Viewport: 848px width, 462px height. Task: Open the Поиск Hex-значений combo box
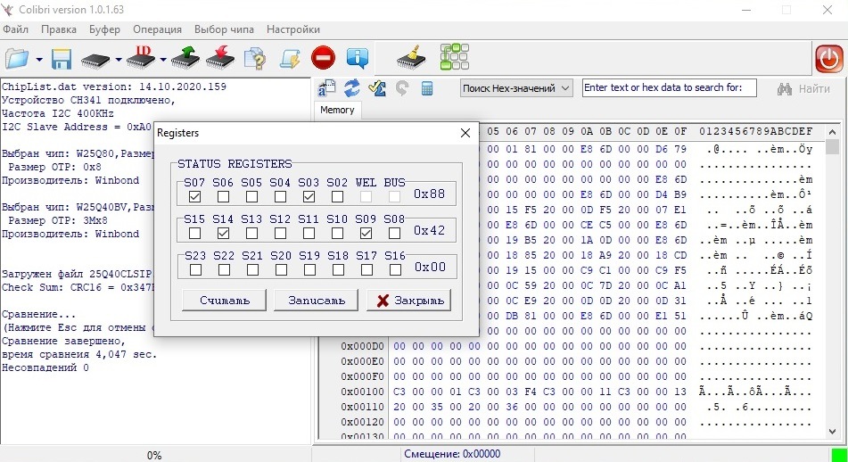pos(516,88)
